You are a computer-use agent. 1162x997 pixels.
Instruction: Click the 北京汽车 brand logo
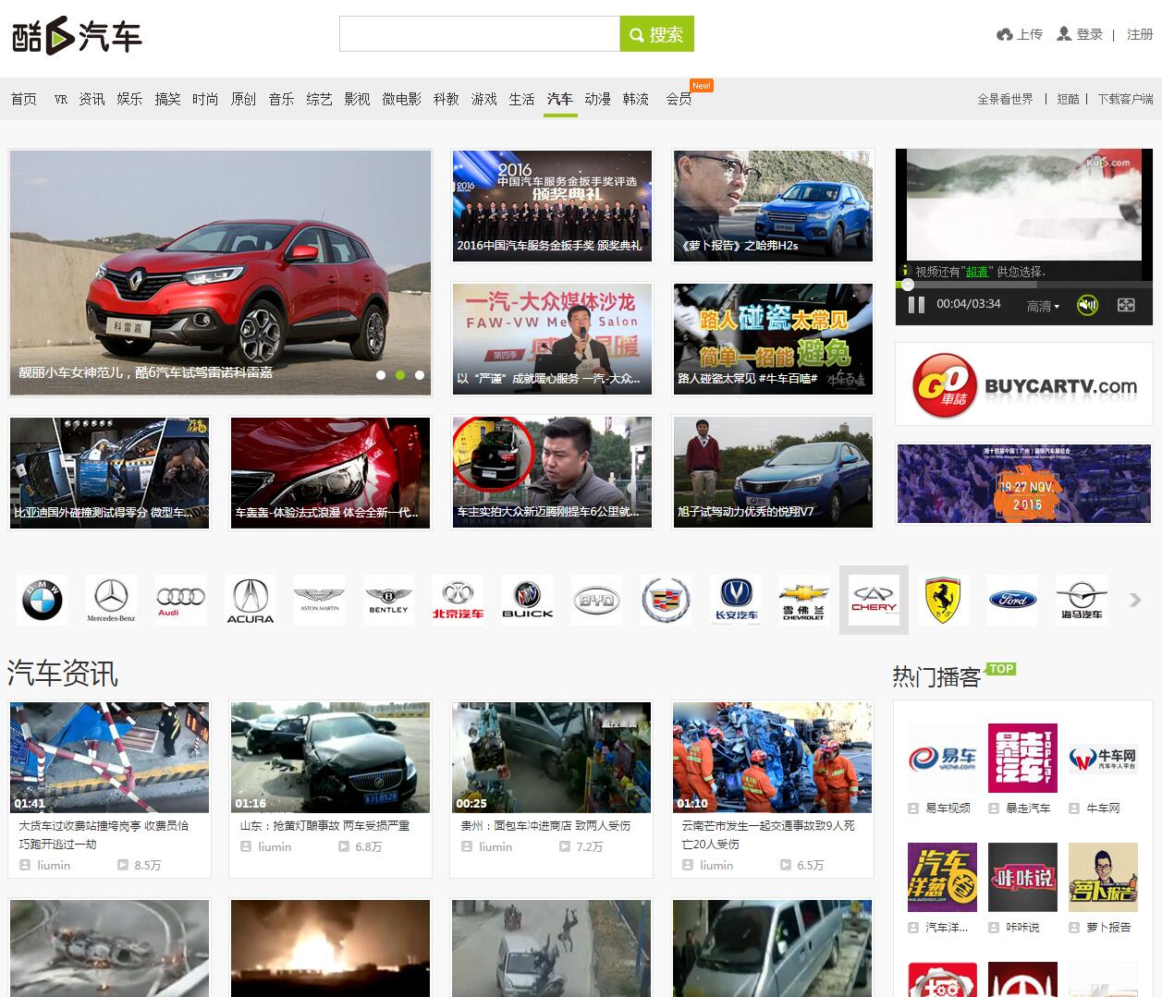[458, 600]
